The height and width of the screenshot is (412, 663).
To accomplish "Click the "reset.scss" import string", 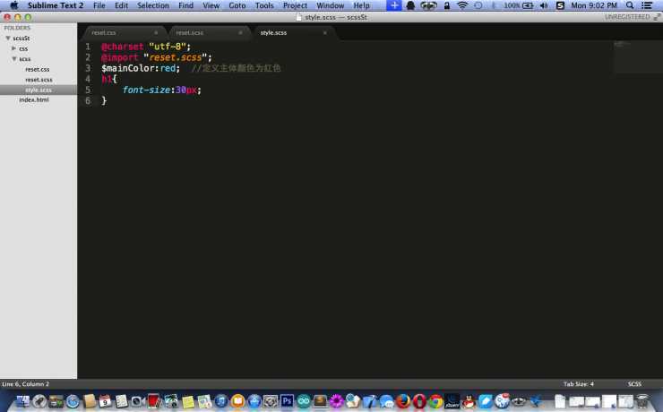I will coord(175,57).
